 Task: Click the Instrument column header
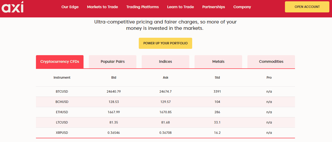click(x=62, y=78)
